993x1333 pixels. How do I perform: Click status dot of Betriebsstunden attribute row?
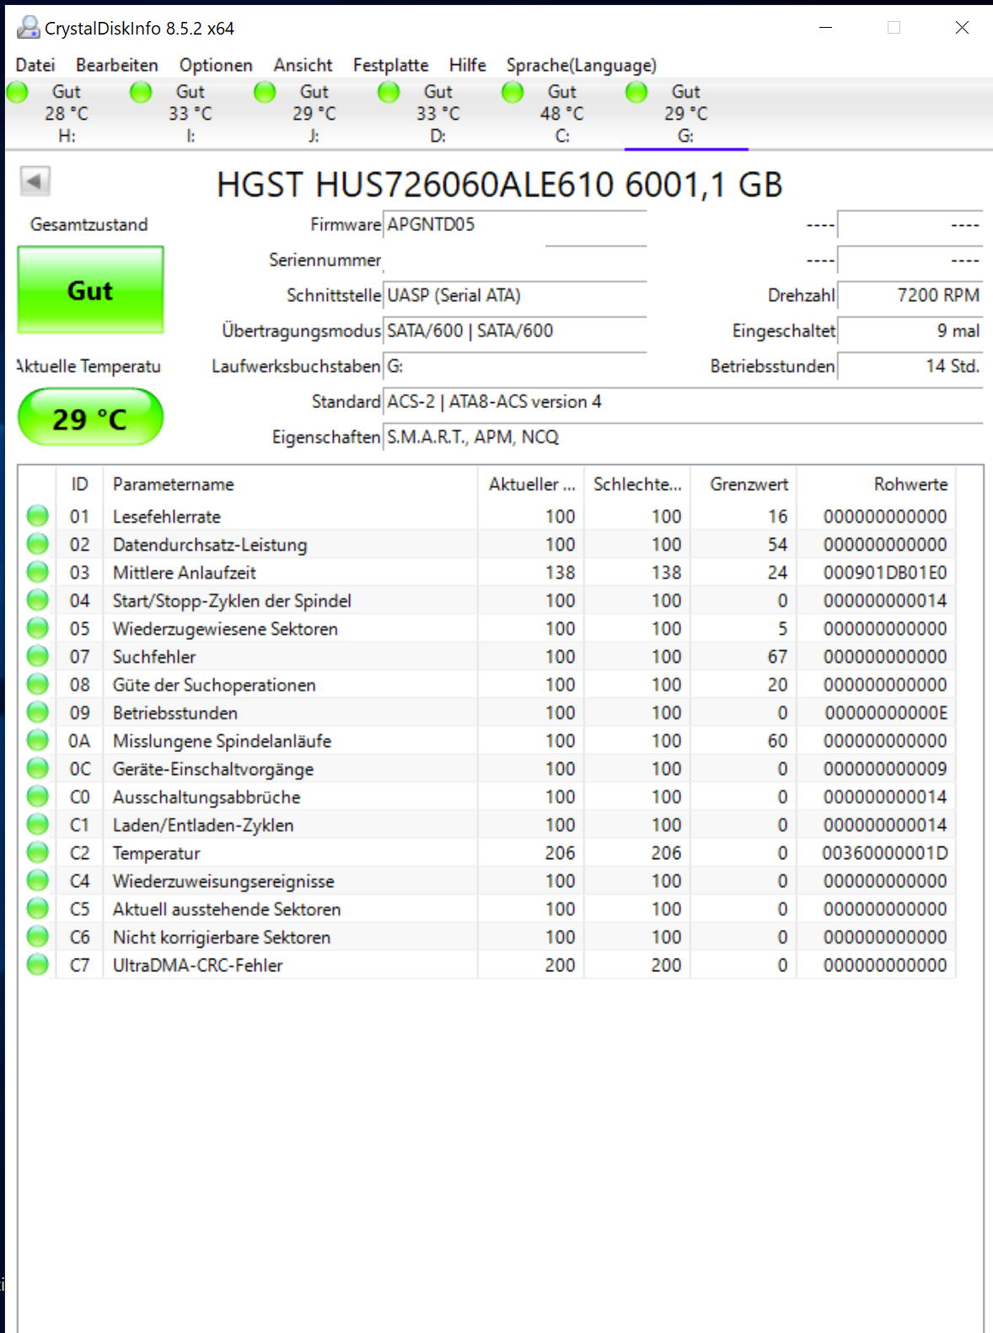coord(37,712)
